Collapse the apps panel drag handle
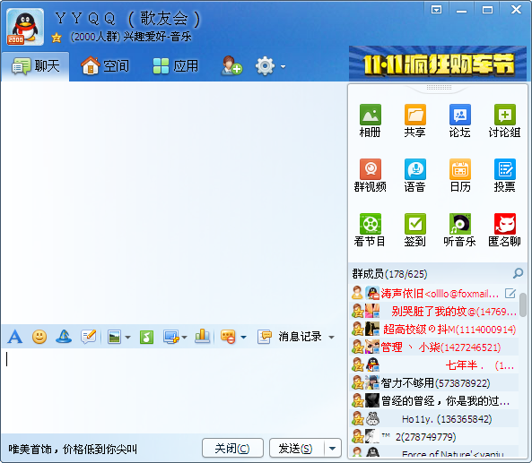Image resolution: width=532 pixels, height=463 pixels. [x=439, y=88]
